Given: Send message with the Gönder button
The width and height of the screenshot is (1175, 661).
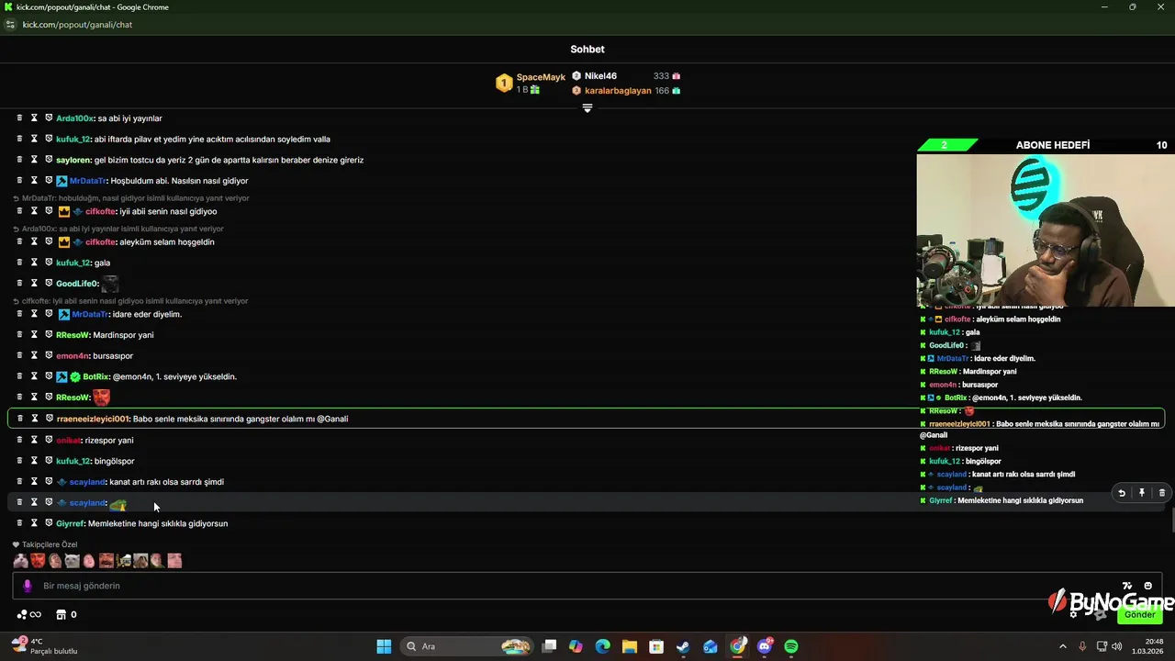Looking at the screenshot, I should click(1140, 614).
